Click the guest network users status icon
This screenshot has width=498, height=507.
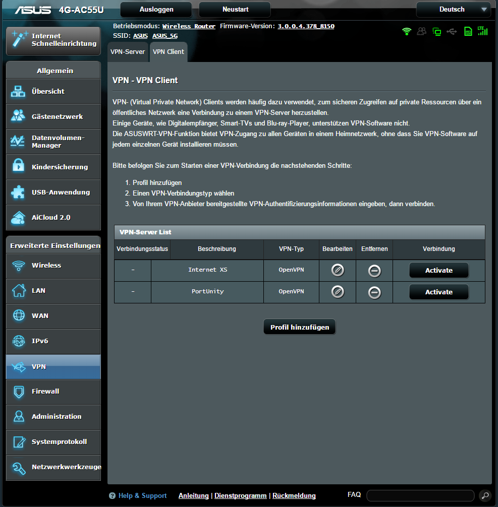422,32
